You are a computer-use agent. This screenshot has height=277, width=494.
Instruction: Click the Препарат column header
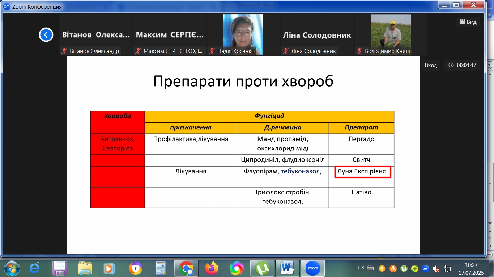point(361,128)
